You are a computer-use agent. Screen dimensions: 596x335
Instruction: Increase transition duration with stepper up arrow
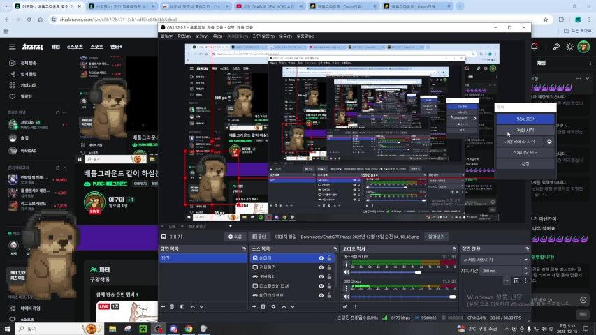pos(525,269)
